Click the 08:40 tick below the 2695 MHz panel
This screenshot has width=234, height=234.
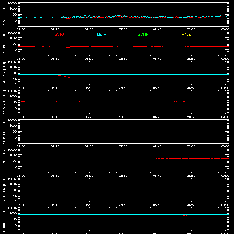(157, 147)
